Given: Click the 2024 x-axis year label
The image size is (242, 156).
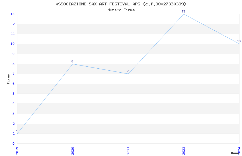Looking at the screenshot, I should (x=239, y=151).
